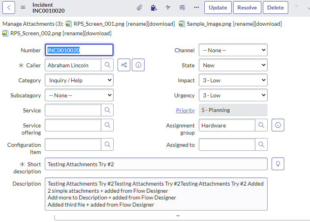Open the Subcategory dropdown
The height and width of the screenshot is (222, 310).
coord(79,95)
